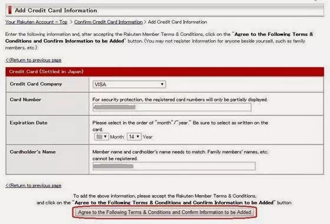The image size is (330, 224).
Task: Click the Cardholder's Name label
Action: point(32,152)
